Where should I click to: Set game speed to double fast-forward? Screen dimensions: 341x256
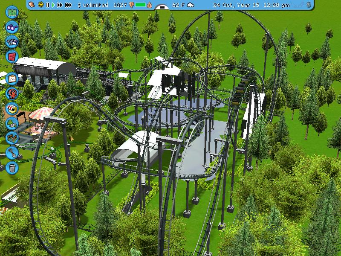tap(60, 5)
